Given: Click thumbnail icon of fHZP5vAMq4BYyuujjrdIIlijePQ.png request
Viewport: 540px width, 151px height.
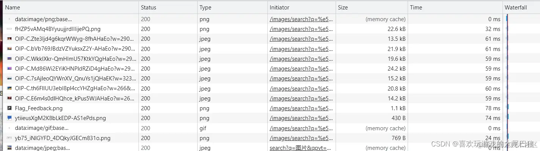Looking at the screenshot, I should 9,29.
